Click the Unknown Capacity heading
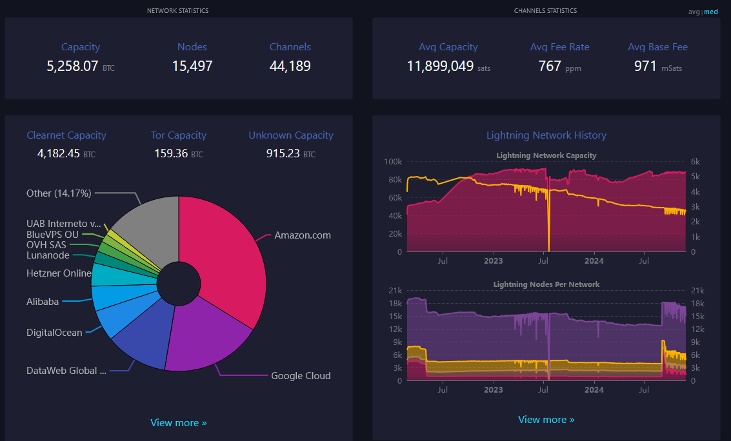Screen dimensions: 731x441 click(x=291, y=135)
